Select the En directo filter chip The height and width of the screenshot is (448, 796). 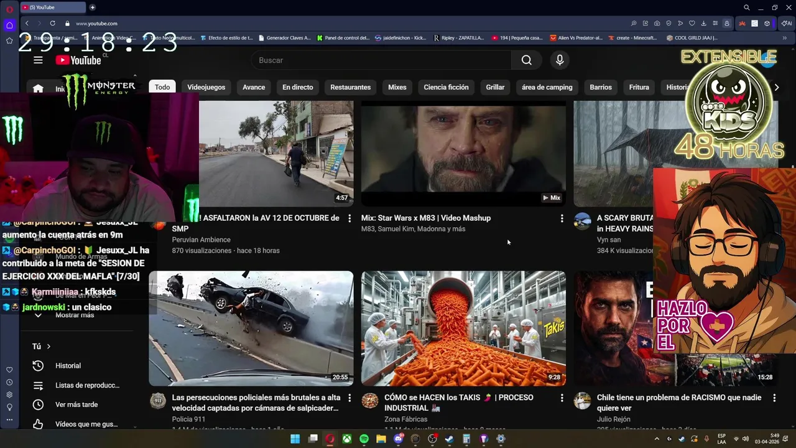click(297, 87)
